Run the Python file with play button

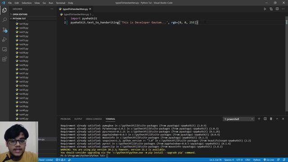pyautogui.click(x=265, y=9)
